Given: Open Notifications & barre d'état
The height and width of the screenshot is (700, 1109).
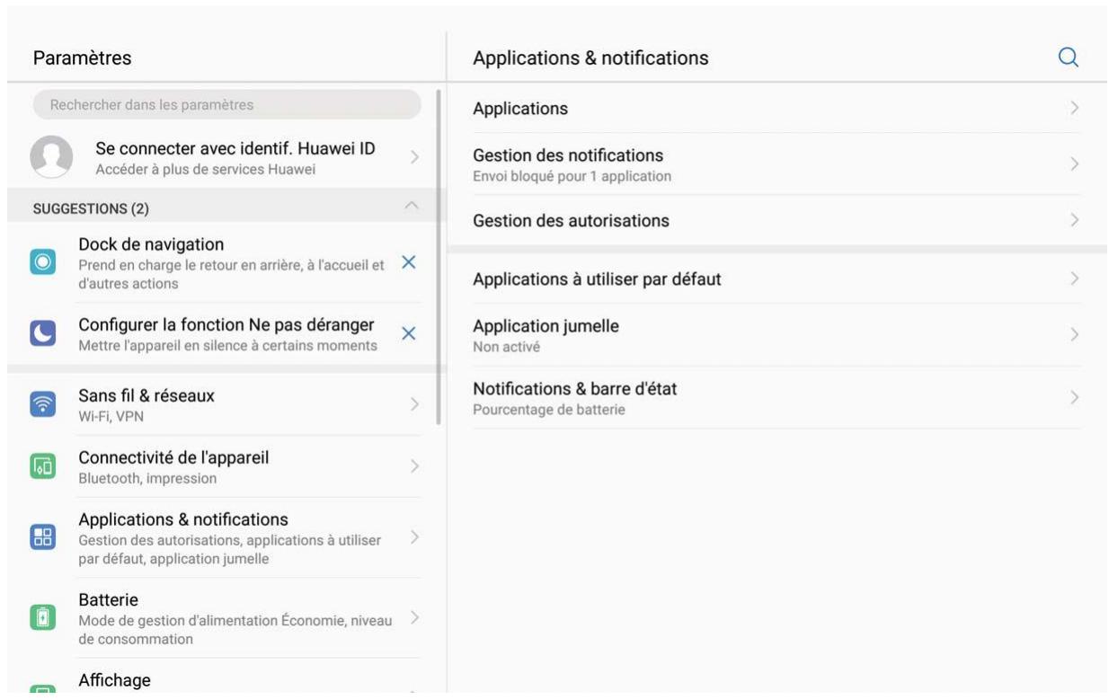Looking at the screenshot, I should 773,395.
